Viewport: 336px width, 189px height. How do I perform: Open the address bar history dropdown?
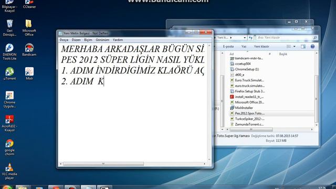(x=245, y=38)
